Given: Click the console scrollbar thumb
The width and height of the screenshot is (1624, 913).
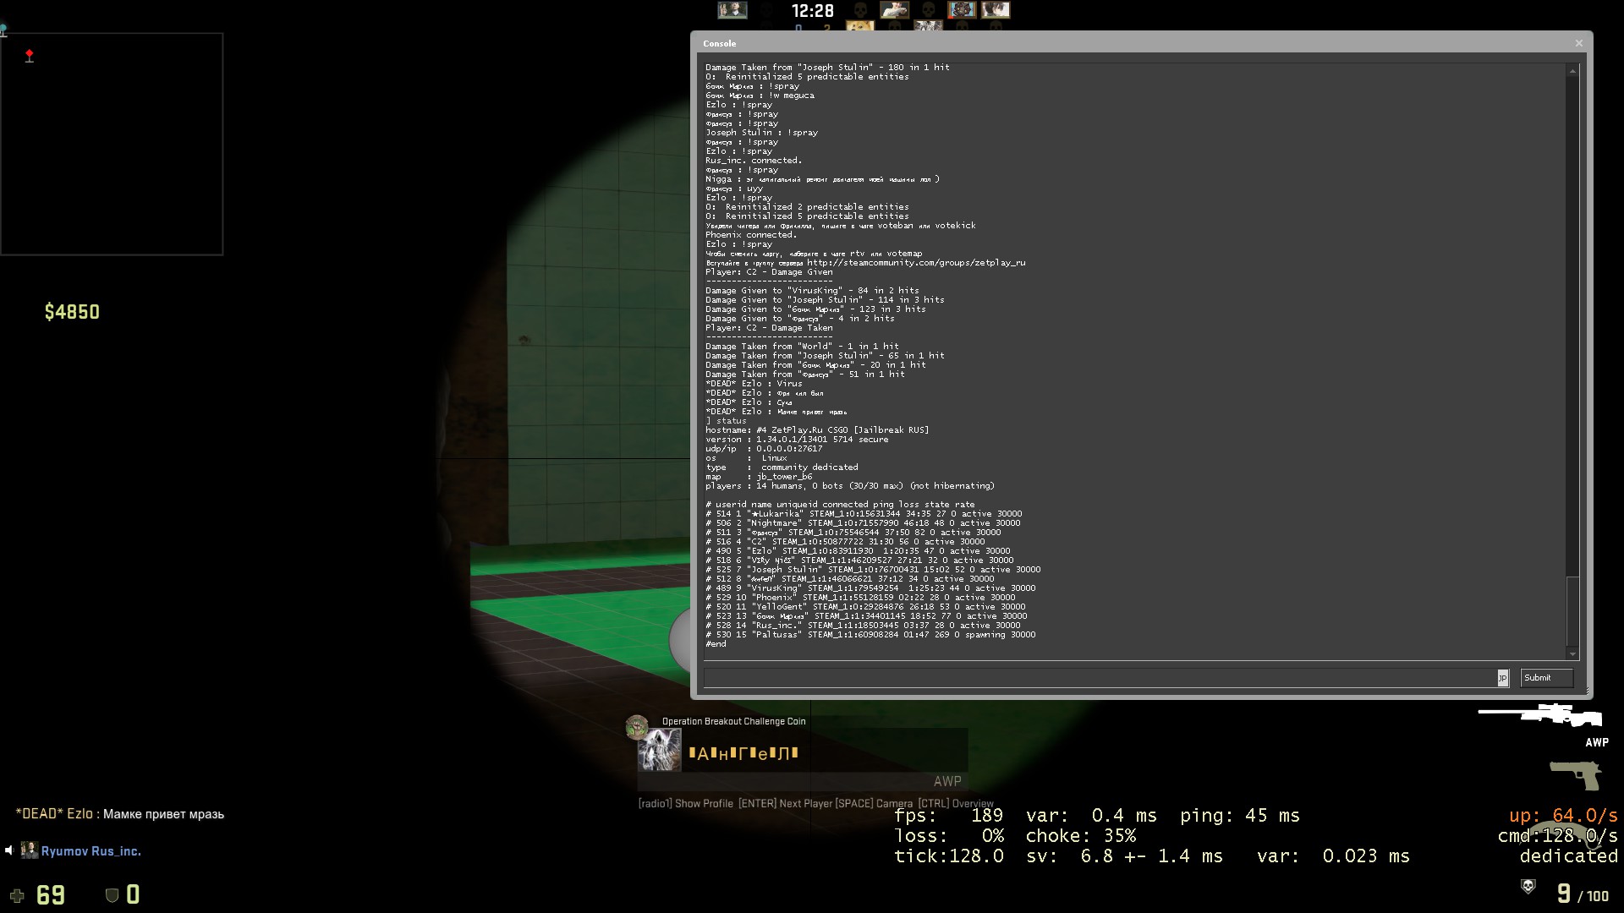Looking at the screenshot, I should coord(1572,610).
